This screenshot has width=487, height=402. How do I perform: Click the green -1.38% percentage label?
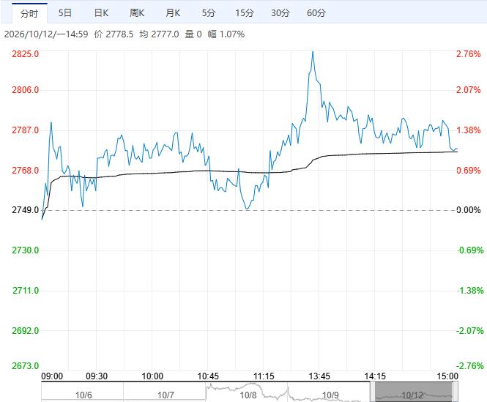[471, 291]
